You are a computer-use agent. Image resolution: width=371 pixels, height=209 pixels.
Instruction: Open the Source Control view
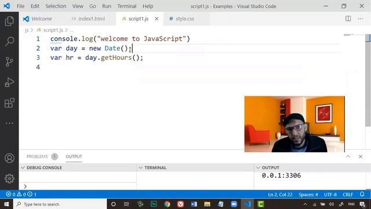click(9, 62)
